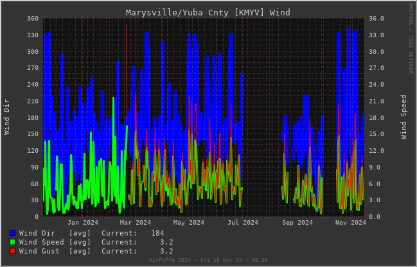Screen dimensions: 417x267
Task: Click the Mar 2024 x-axis label
Action: click(x=136, y=223)
